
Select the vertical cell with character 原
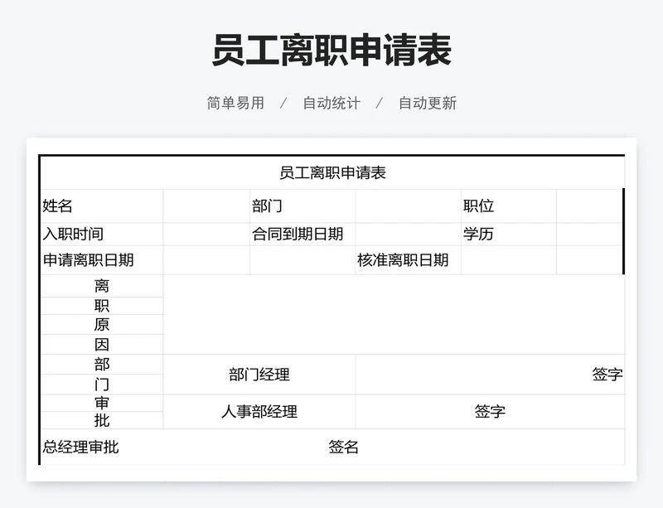[102, 324]
